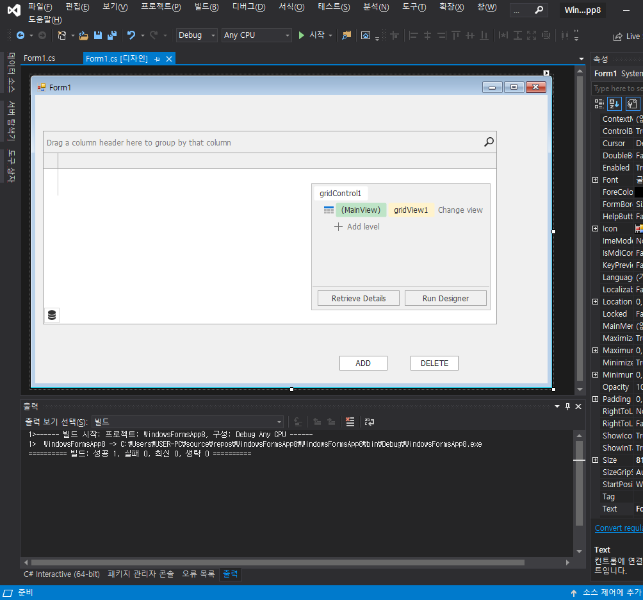Open the 도구 상자 side panel tab
Screen dimensions: 643x600
click(x=11, y=166)
